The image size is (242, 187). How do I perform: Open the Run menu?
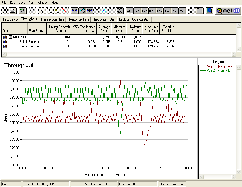click(31, 3)
